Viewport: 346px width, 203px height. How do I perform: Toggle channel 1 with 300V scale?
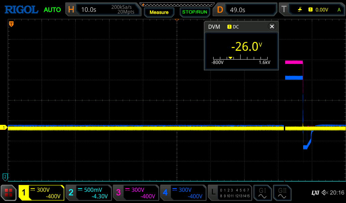[x=41, y=193]
